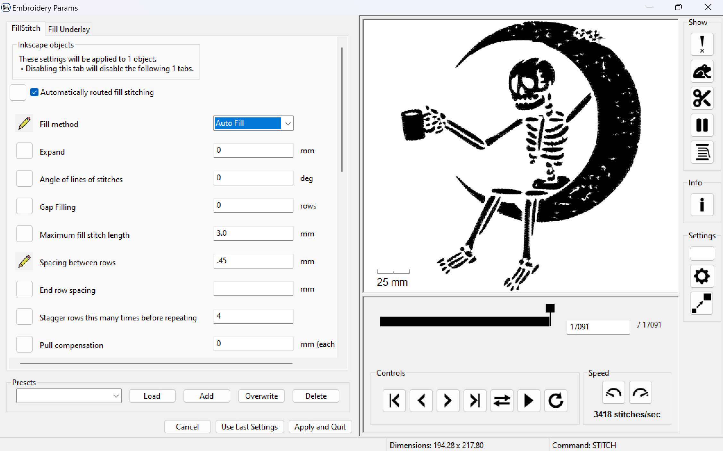
Task: Open the Fill method dropdown
Action: 253,123
